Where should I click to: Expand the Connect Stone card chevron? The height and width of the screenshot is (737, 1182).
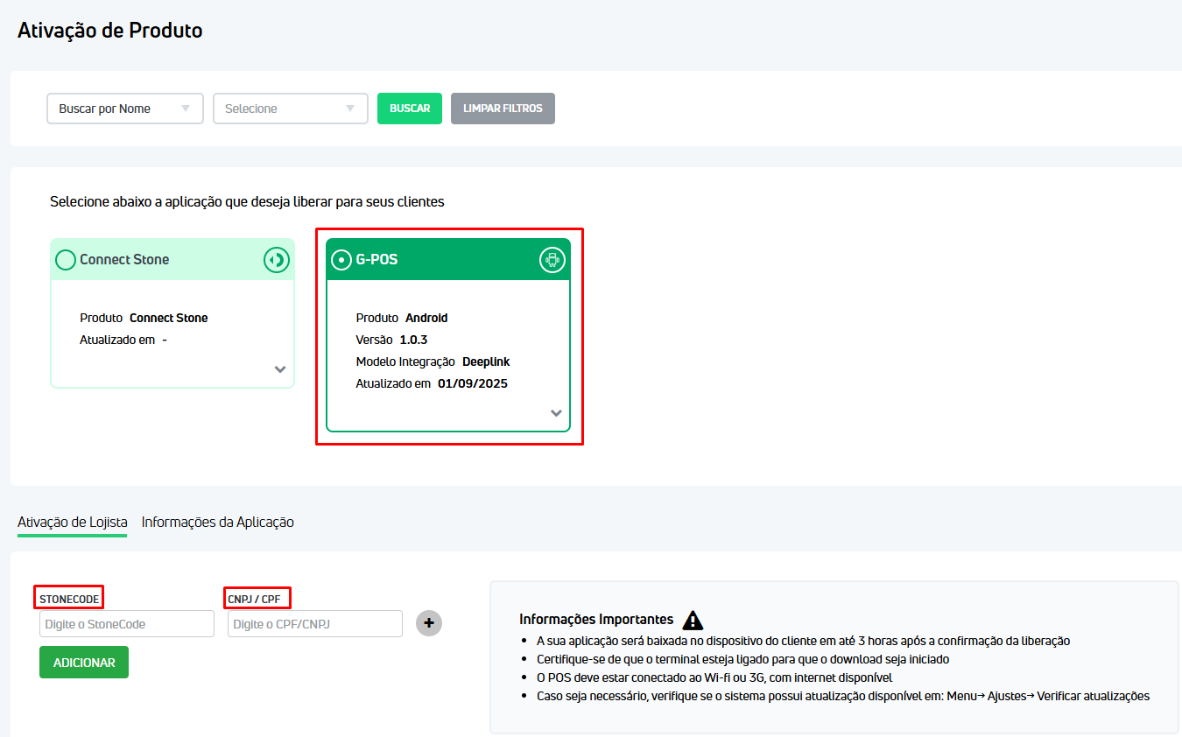coord(280,369)
